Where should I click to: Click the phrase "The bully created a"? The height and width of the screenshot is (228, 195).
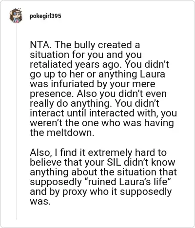tap(97, 45)
